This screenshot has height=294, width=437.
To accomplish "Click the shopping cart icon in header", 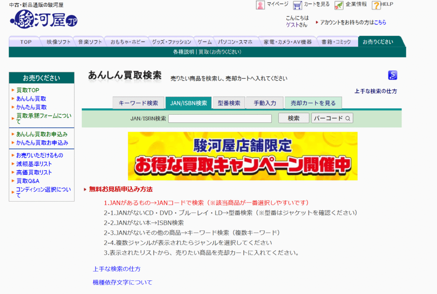I will [297, 5].
